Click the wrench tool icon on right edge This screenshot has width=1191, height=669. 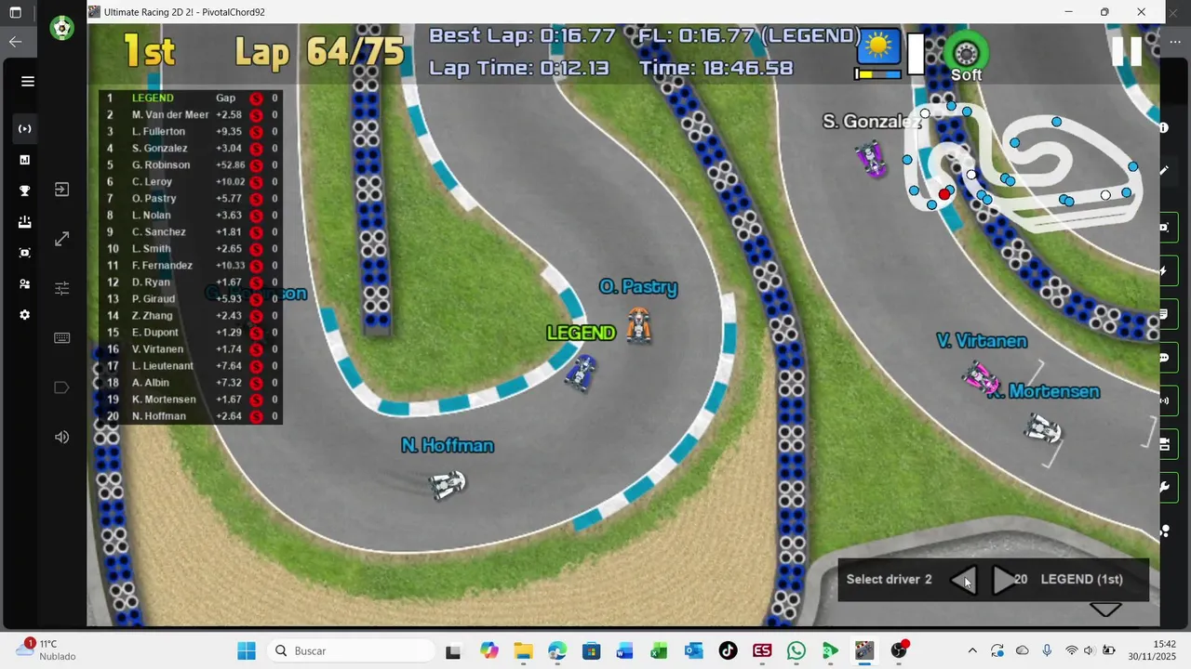click(1164, 487)
